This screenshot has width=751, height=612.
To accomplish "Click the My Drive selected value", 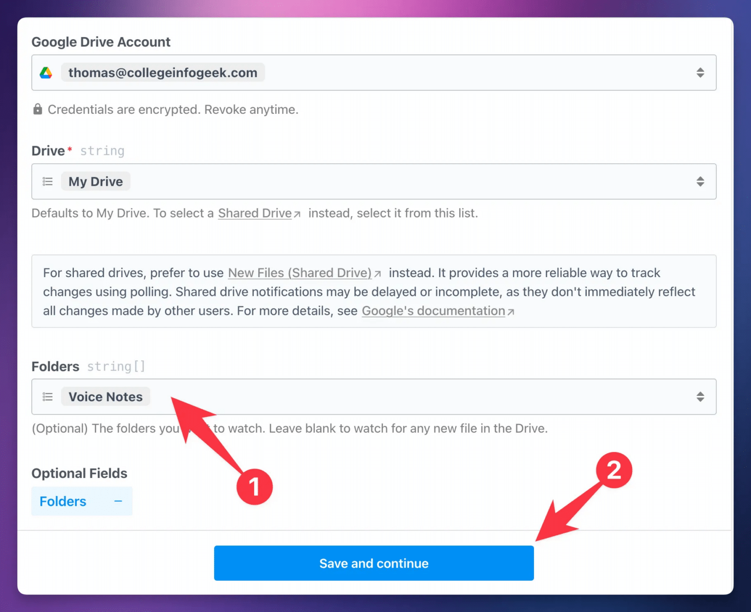I will tap(95, 182).
